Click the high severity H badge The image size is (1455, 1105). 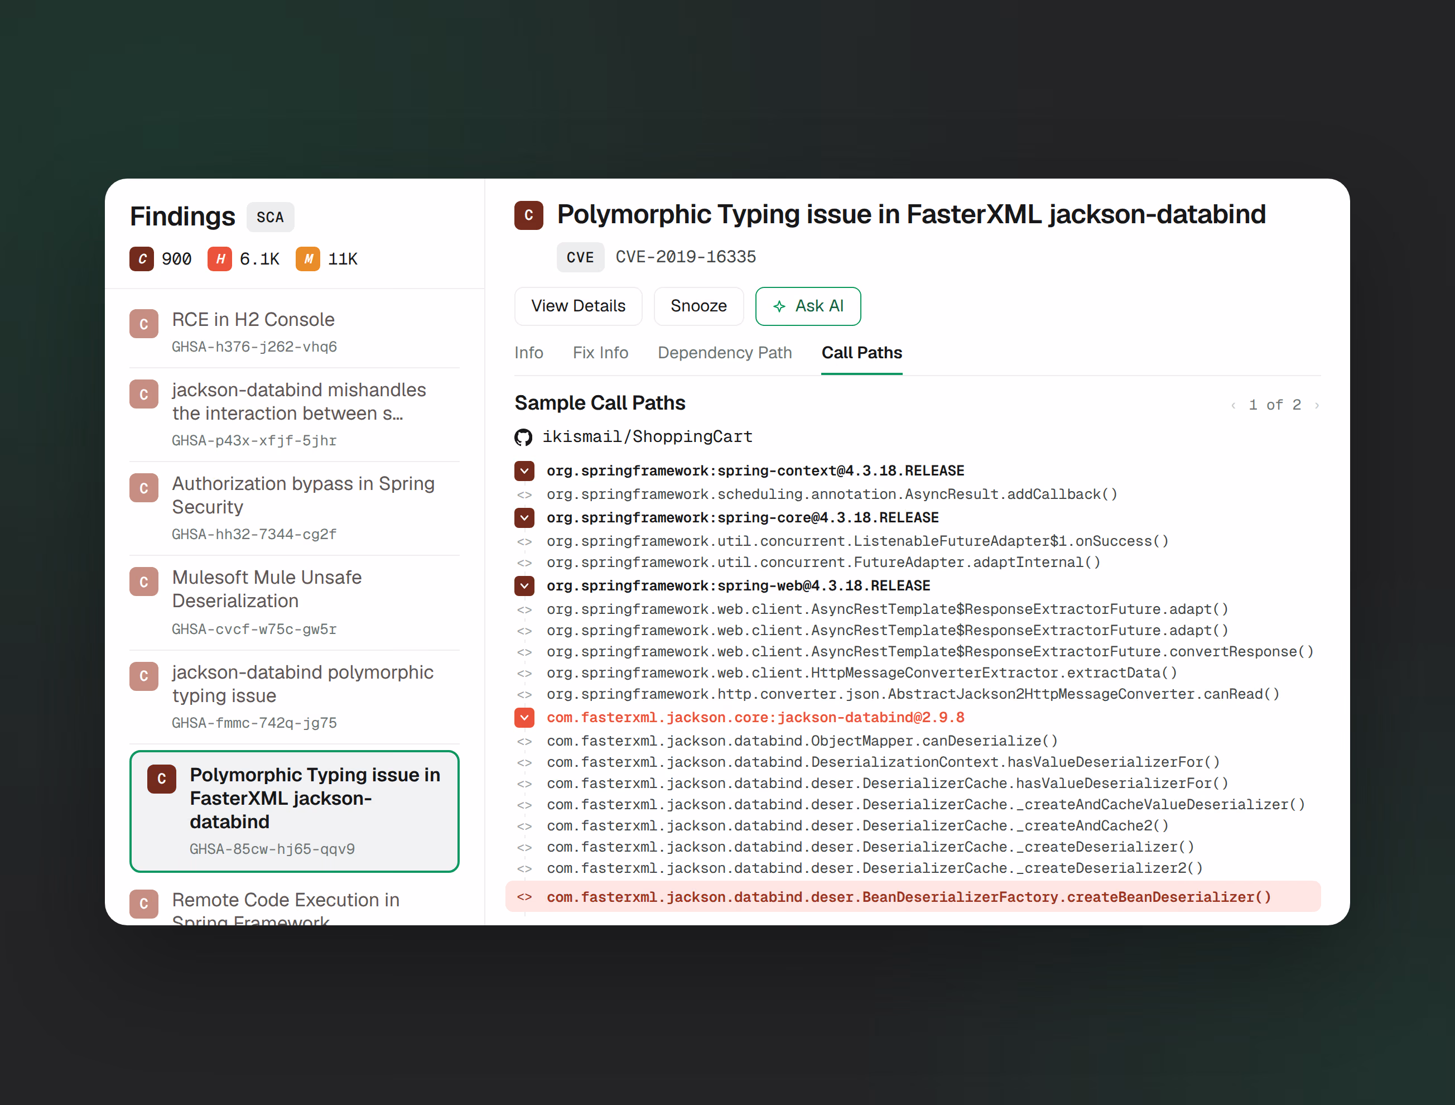pyautogui.click(x=220, y=258)
